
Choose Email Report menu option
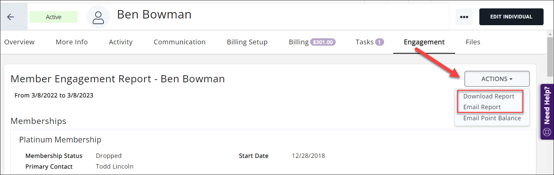[x=482, y=107]
